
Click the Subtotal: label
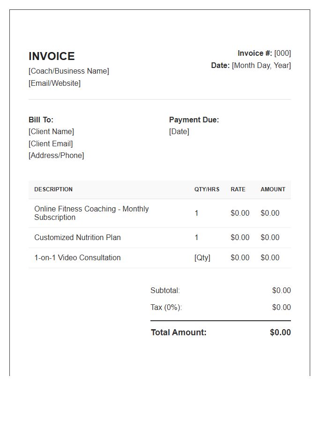coord(165,291)
